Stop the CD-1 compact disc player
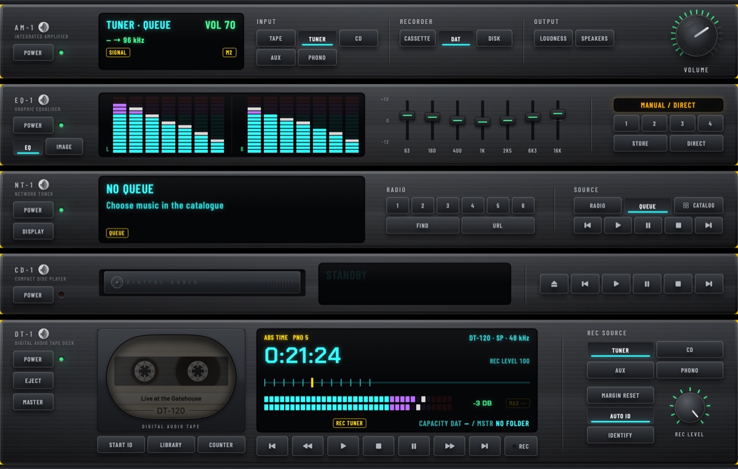The height and width of the screenshot is (469, 738). point(678,284)
